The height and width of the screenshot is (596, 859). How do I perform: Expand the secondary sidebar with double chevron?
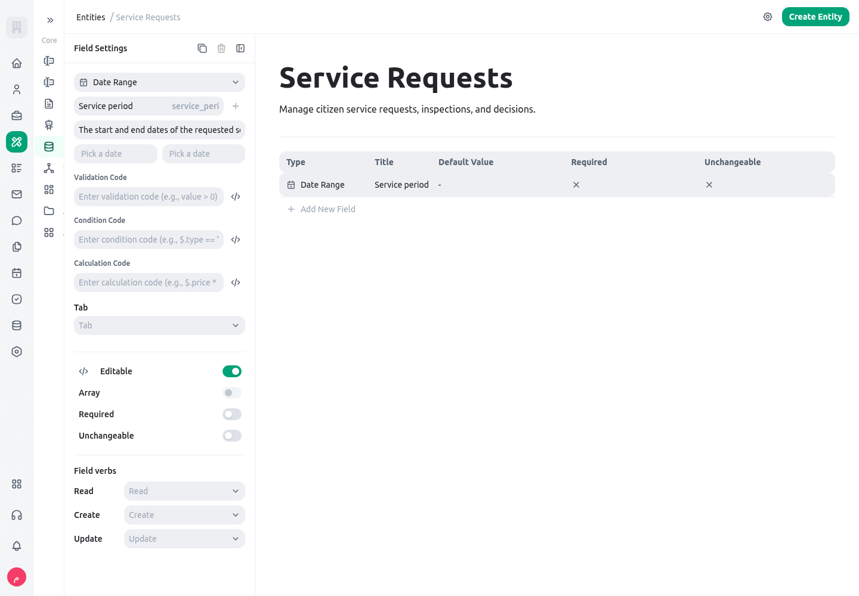click(x=50, y=20)
